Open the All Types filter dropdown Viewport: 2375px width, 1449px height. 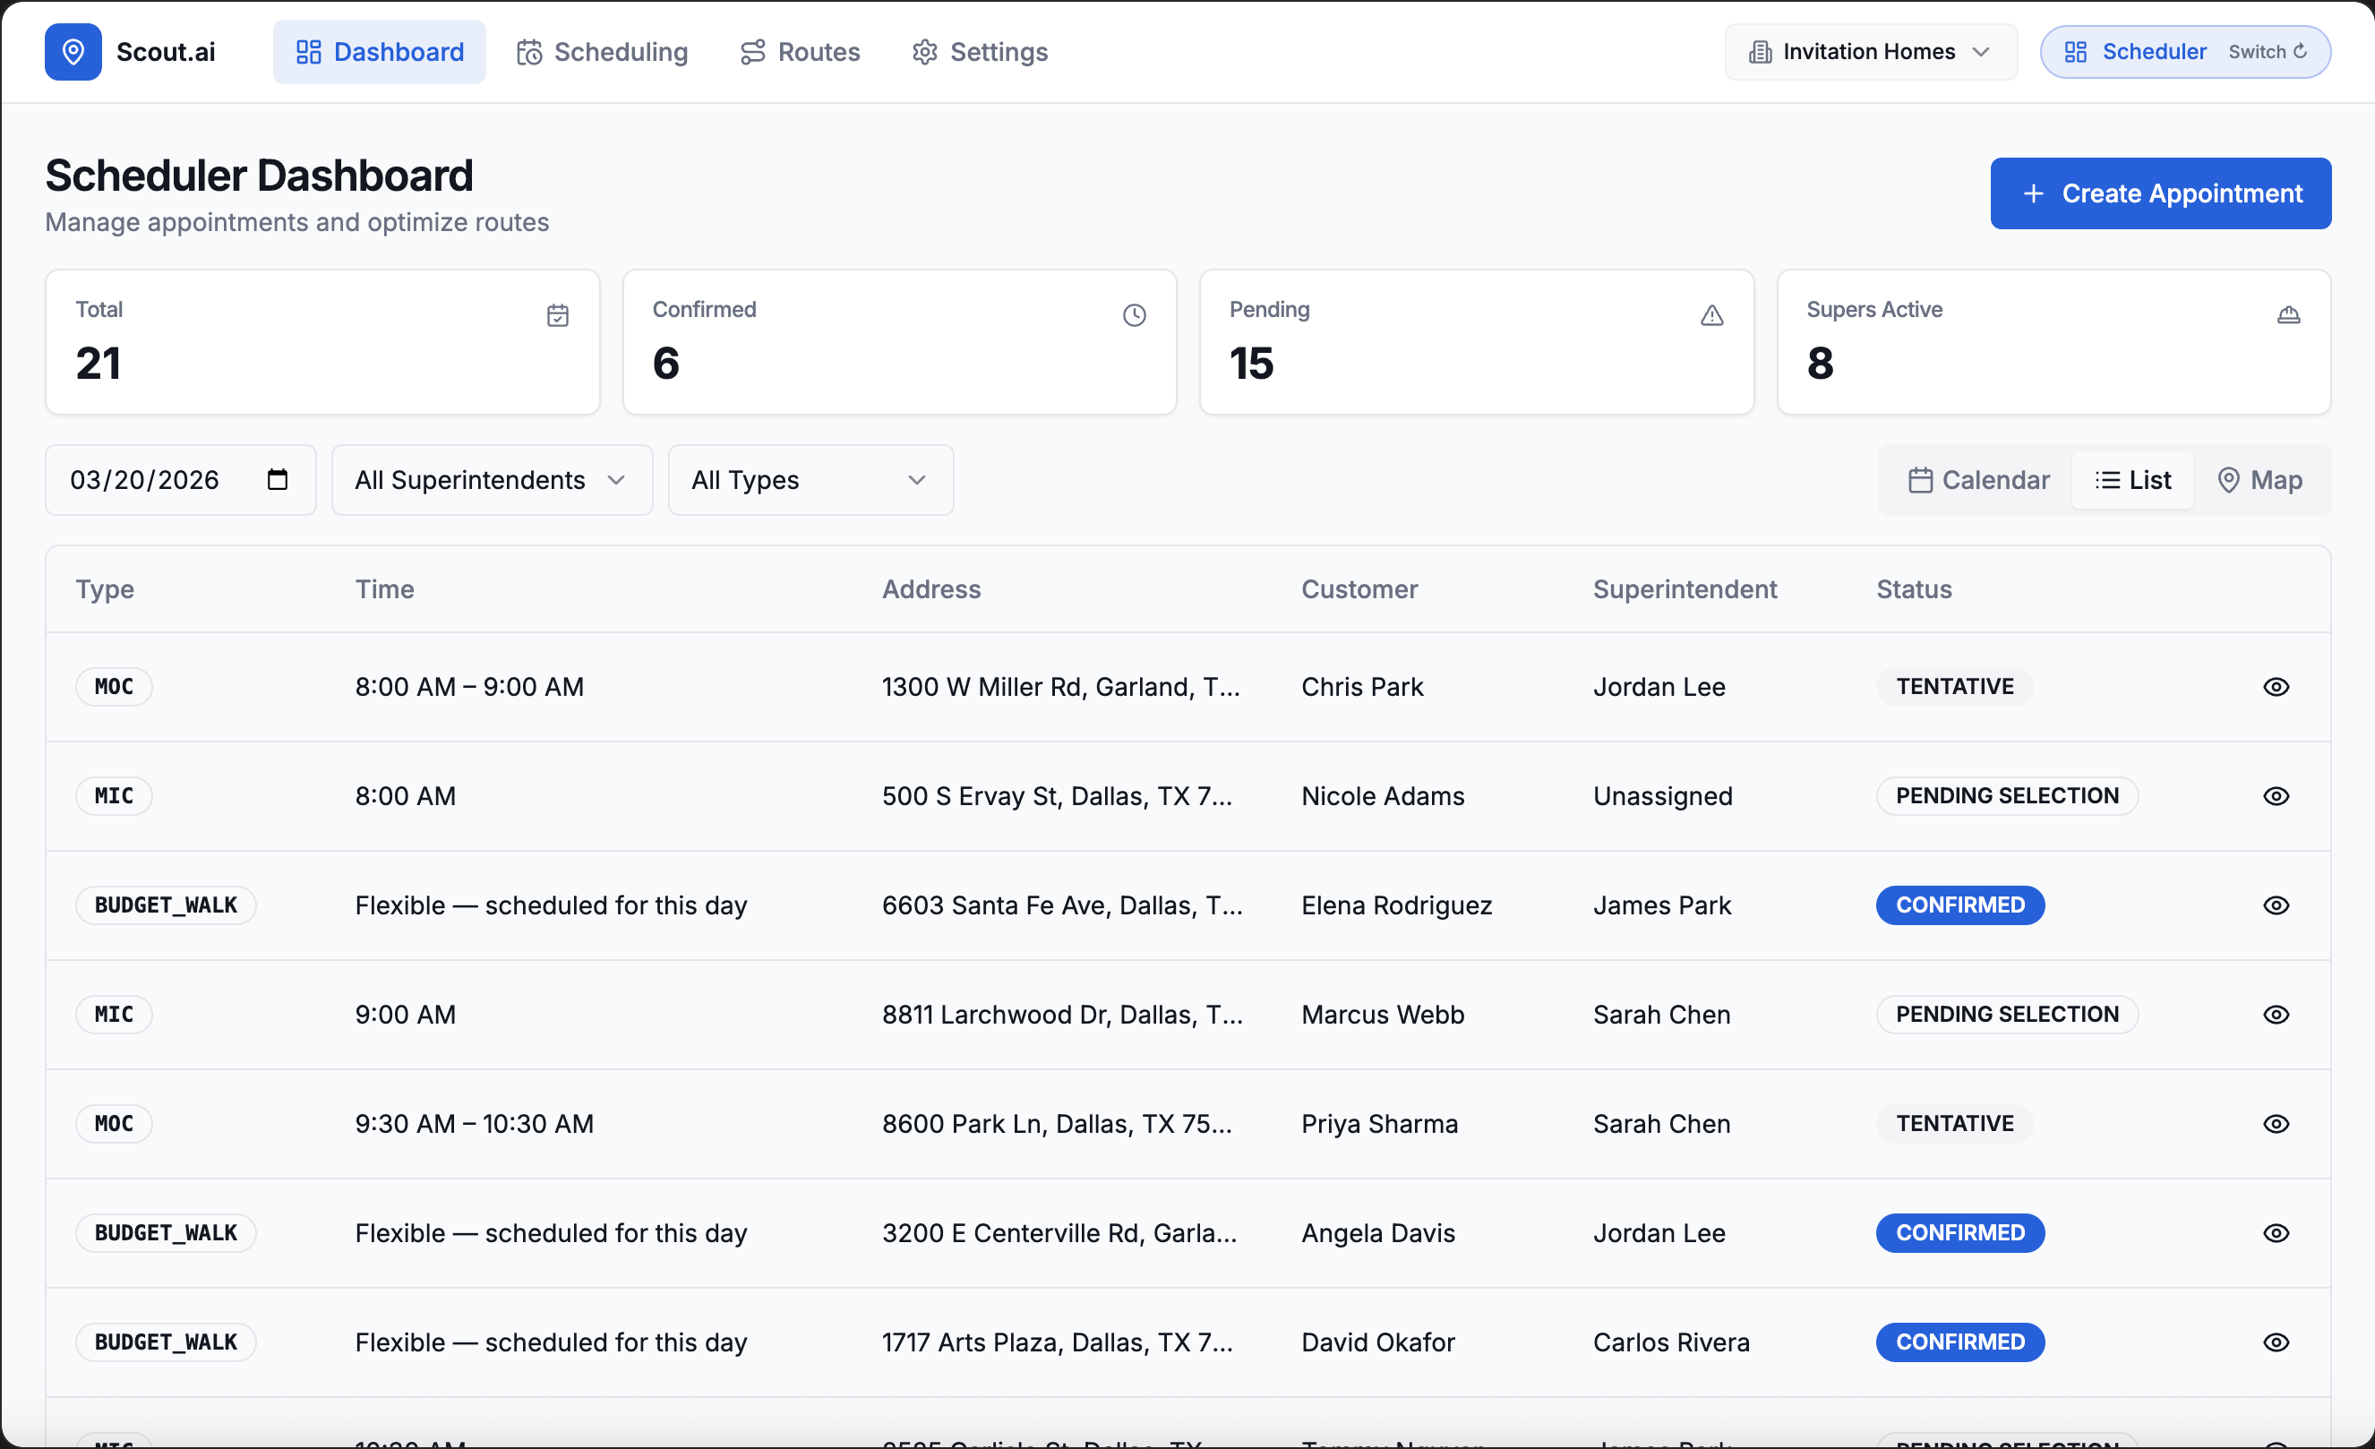tap(810, 480)
